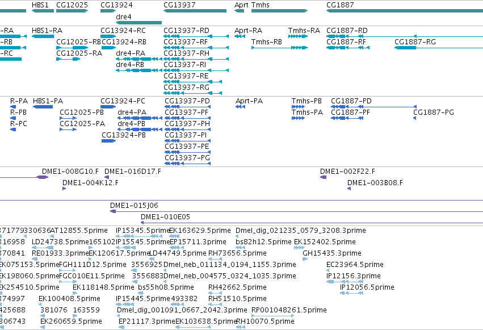Click the DME1-016D17.F label
This screenshot has width=483, height=330.
132,172
